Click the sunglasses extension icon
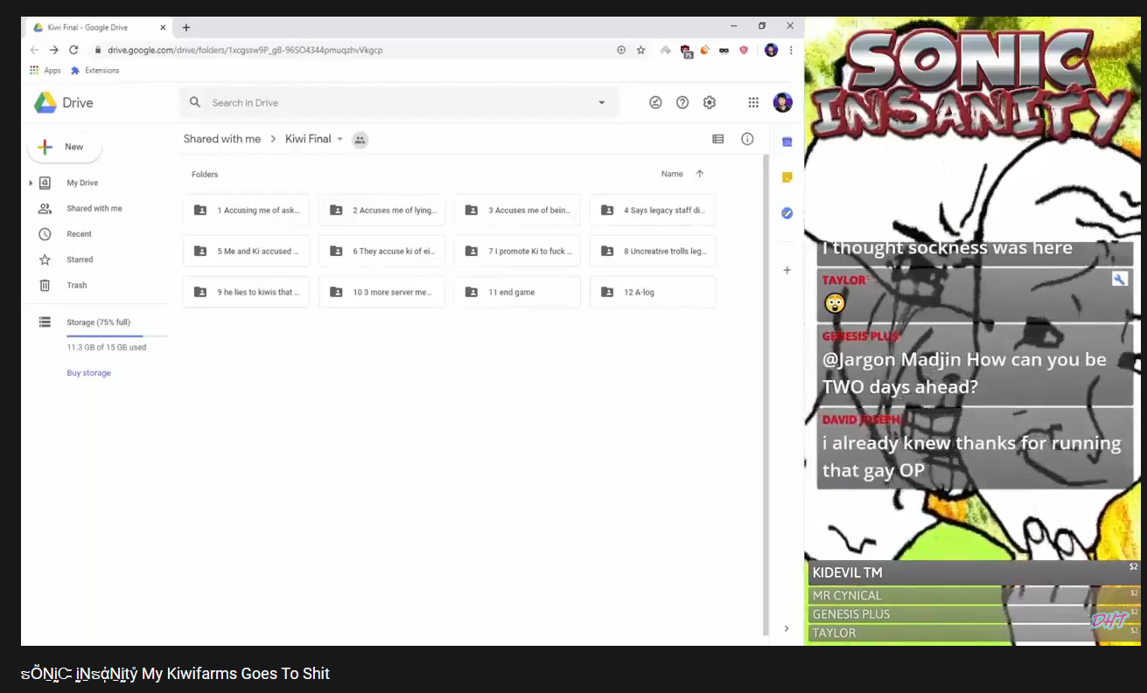This screenshot has width=1147, height=693. [724, 50]
